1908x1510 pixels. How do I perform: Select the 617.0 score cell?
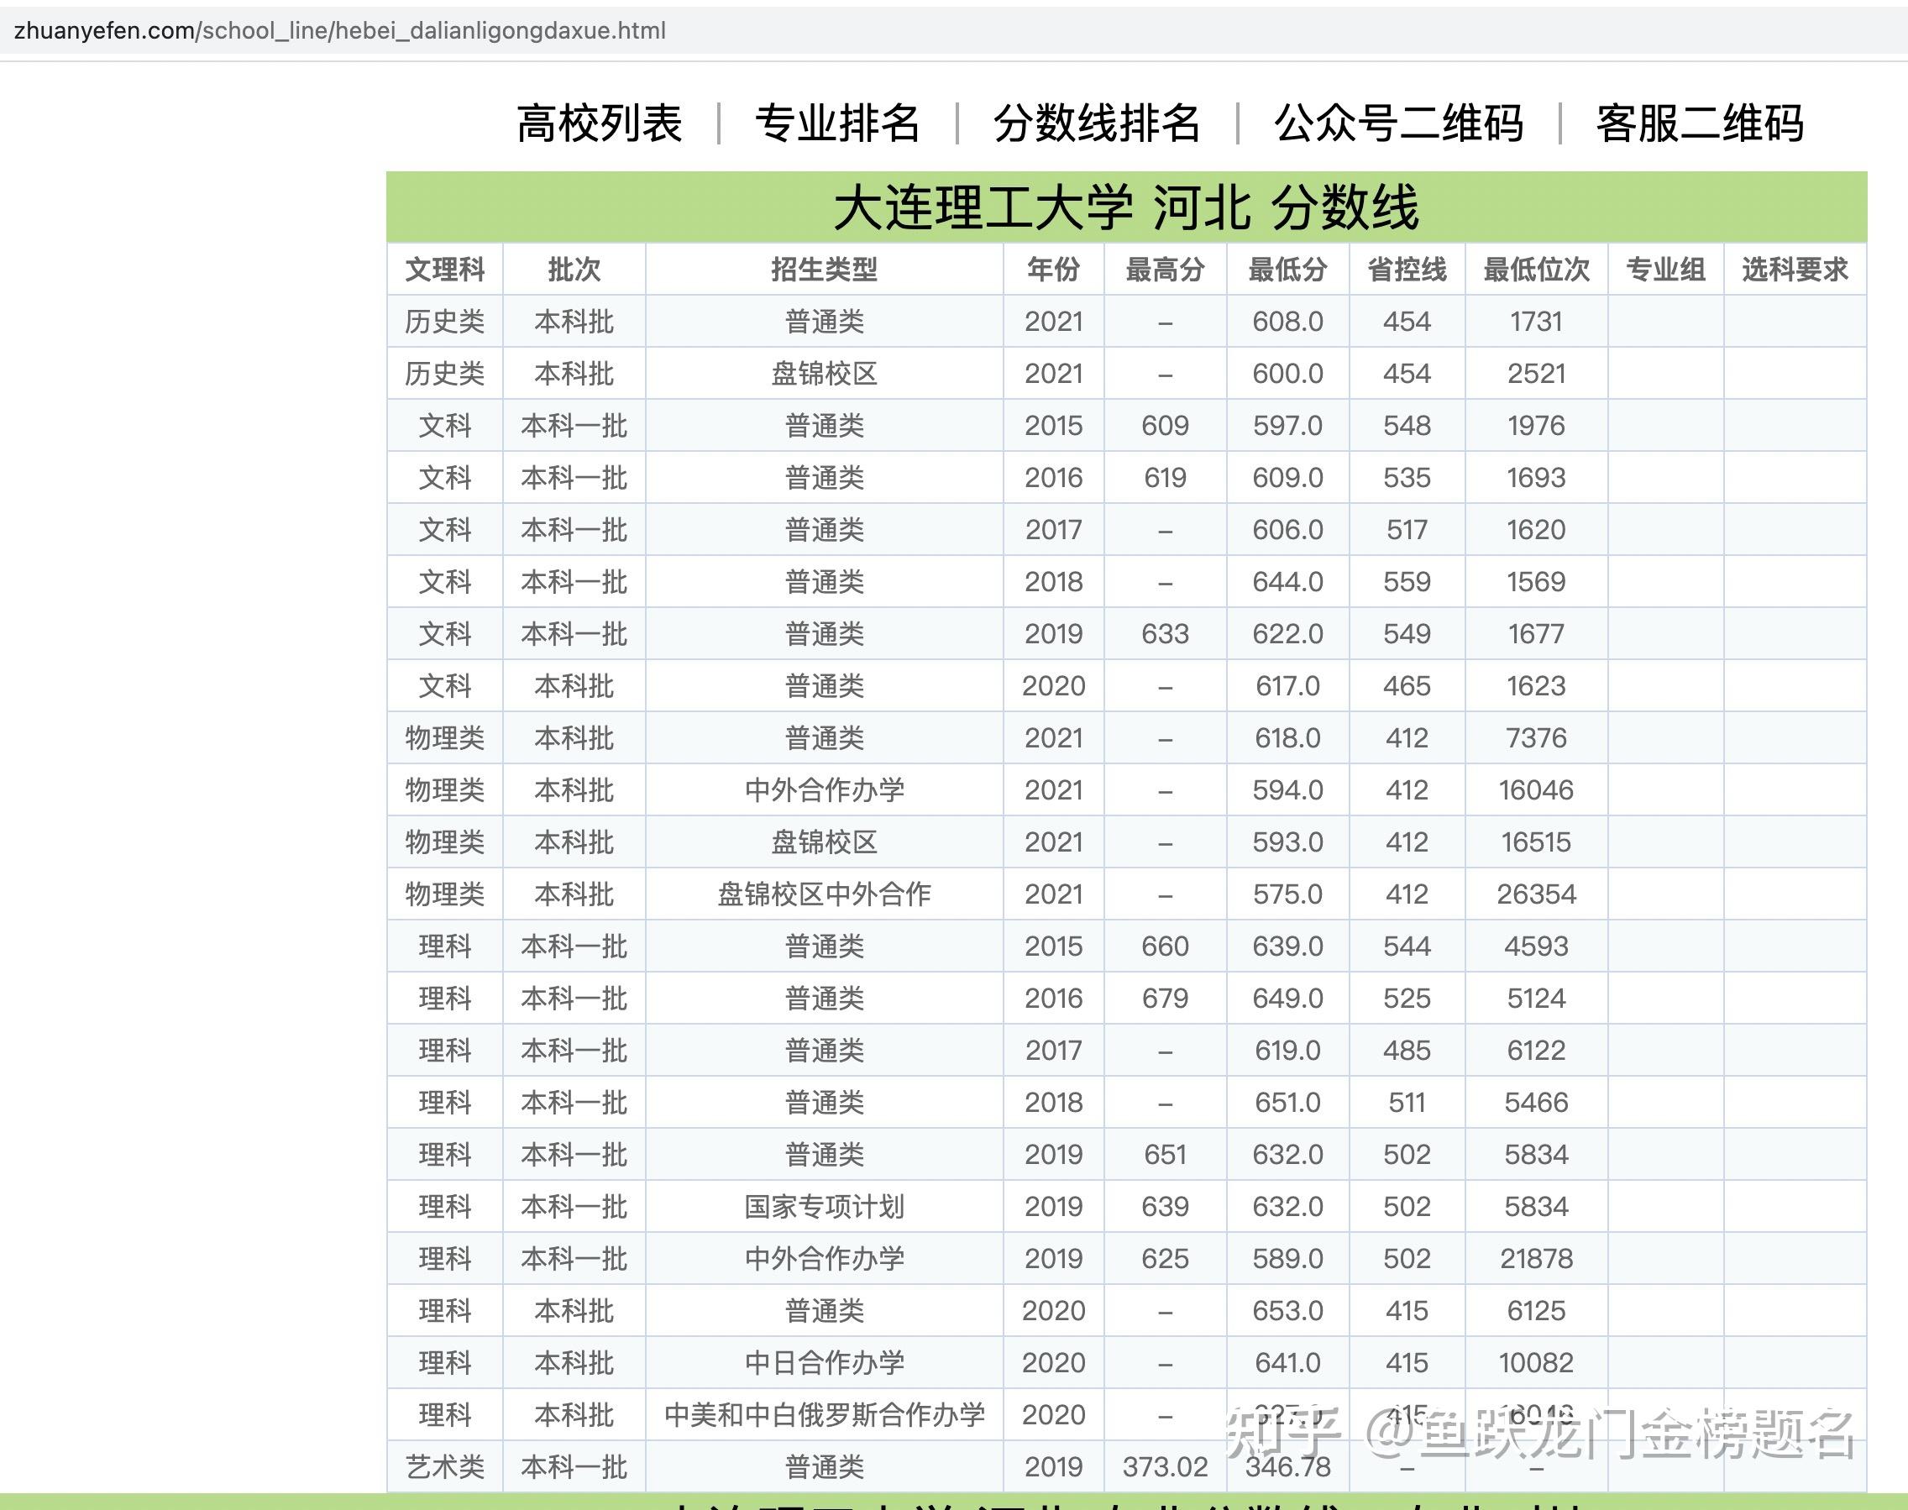[1287, 687]
